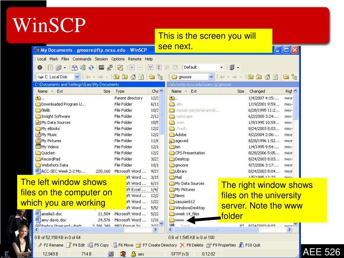Viewport: 344px width, 258px height.
Task: Click the local panel horizontal scrollbar thumb
Action: point(82,229)
